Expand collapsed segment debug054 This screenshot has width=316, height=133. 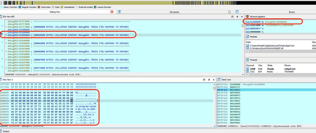[x=6, y=68]
